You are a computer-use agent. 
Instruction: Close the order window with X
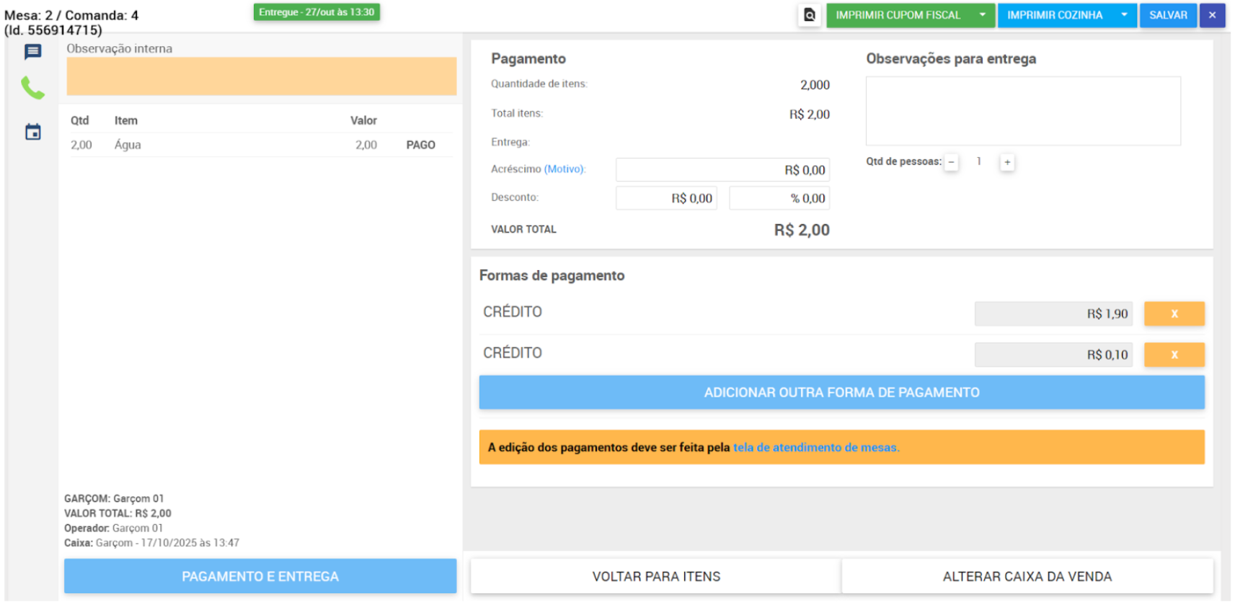(x=1212, y=15)
